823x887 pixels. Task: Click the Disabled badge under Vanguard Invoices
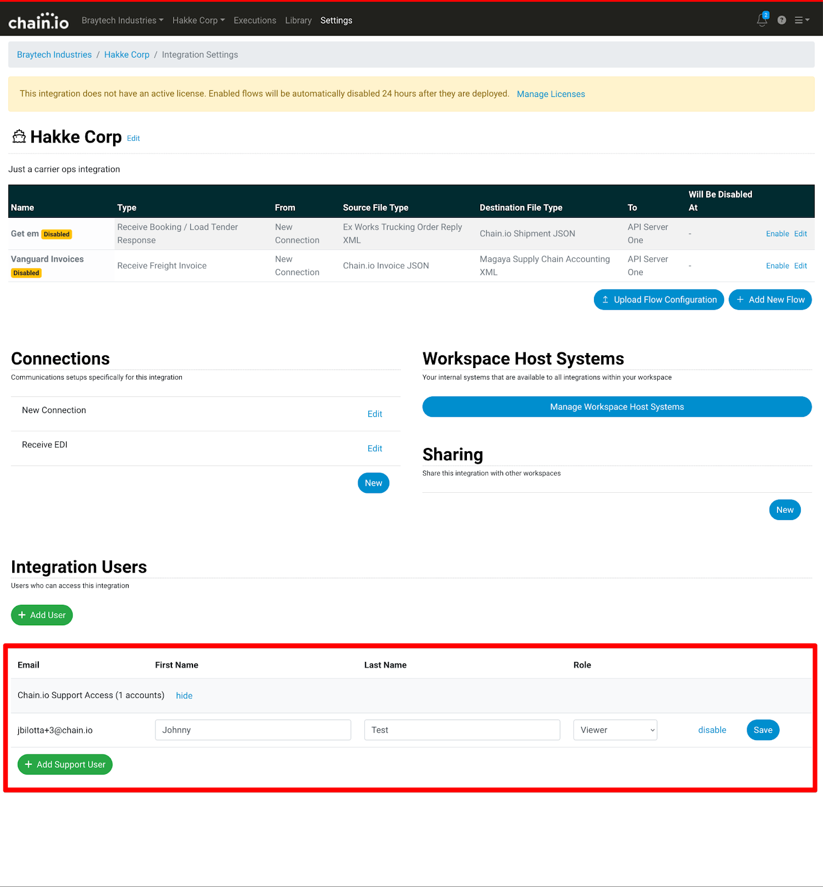coord(26,273)
